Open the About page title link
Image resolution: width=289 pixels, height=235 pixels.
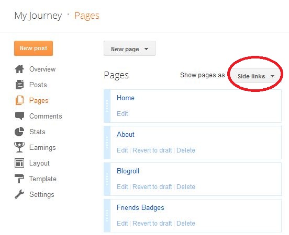[x=126, y=134]
